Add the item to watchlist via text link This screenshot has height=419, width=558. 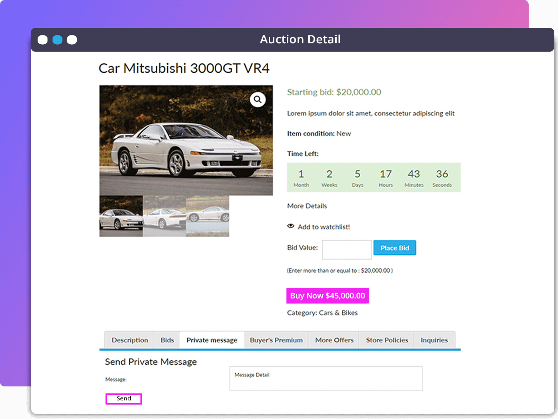tap(324, 227)
